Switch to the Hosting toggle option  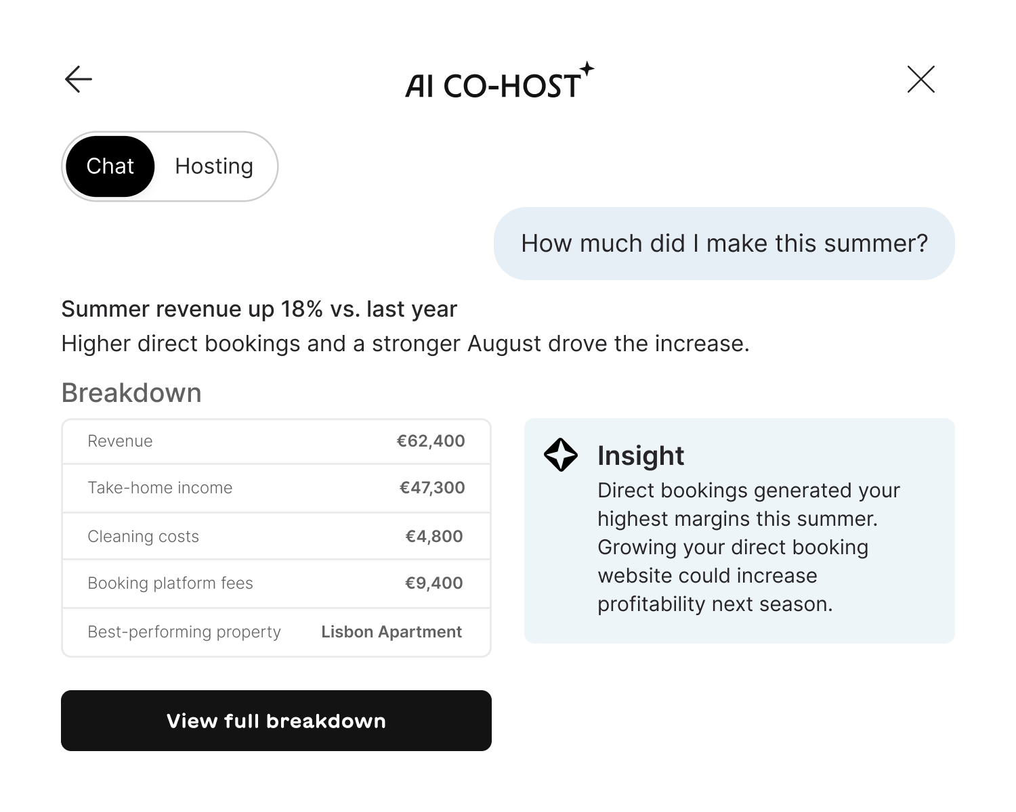point(214,166)
